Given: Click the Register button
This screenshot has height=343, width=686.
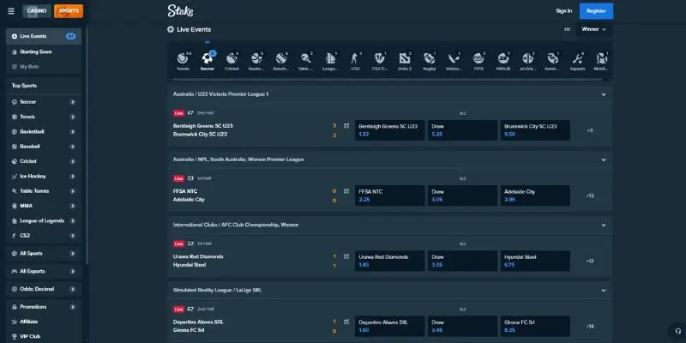Looking at the screenshot, I should [596, 11].
